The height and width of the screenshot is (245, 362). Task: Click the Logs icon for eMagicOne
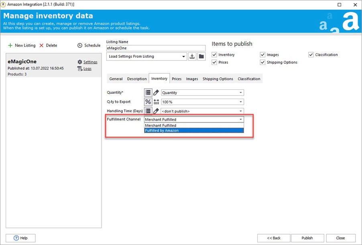tap(80, 69)
